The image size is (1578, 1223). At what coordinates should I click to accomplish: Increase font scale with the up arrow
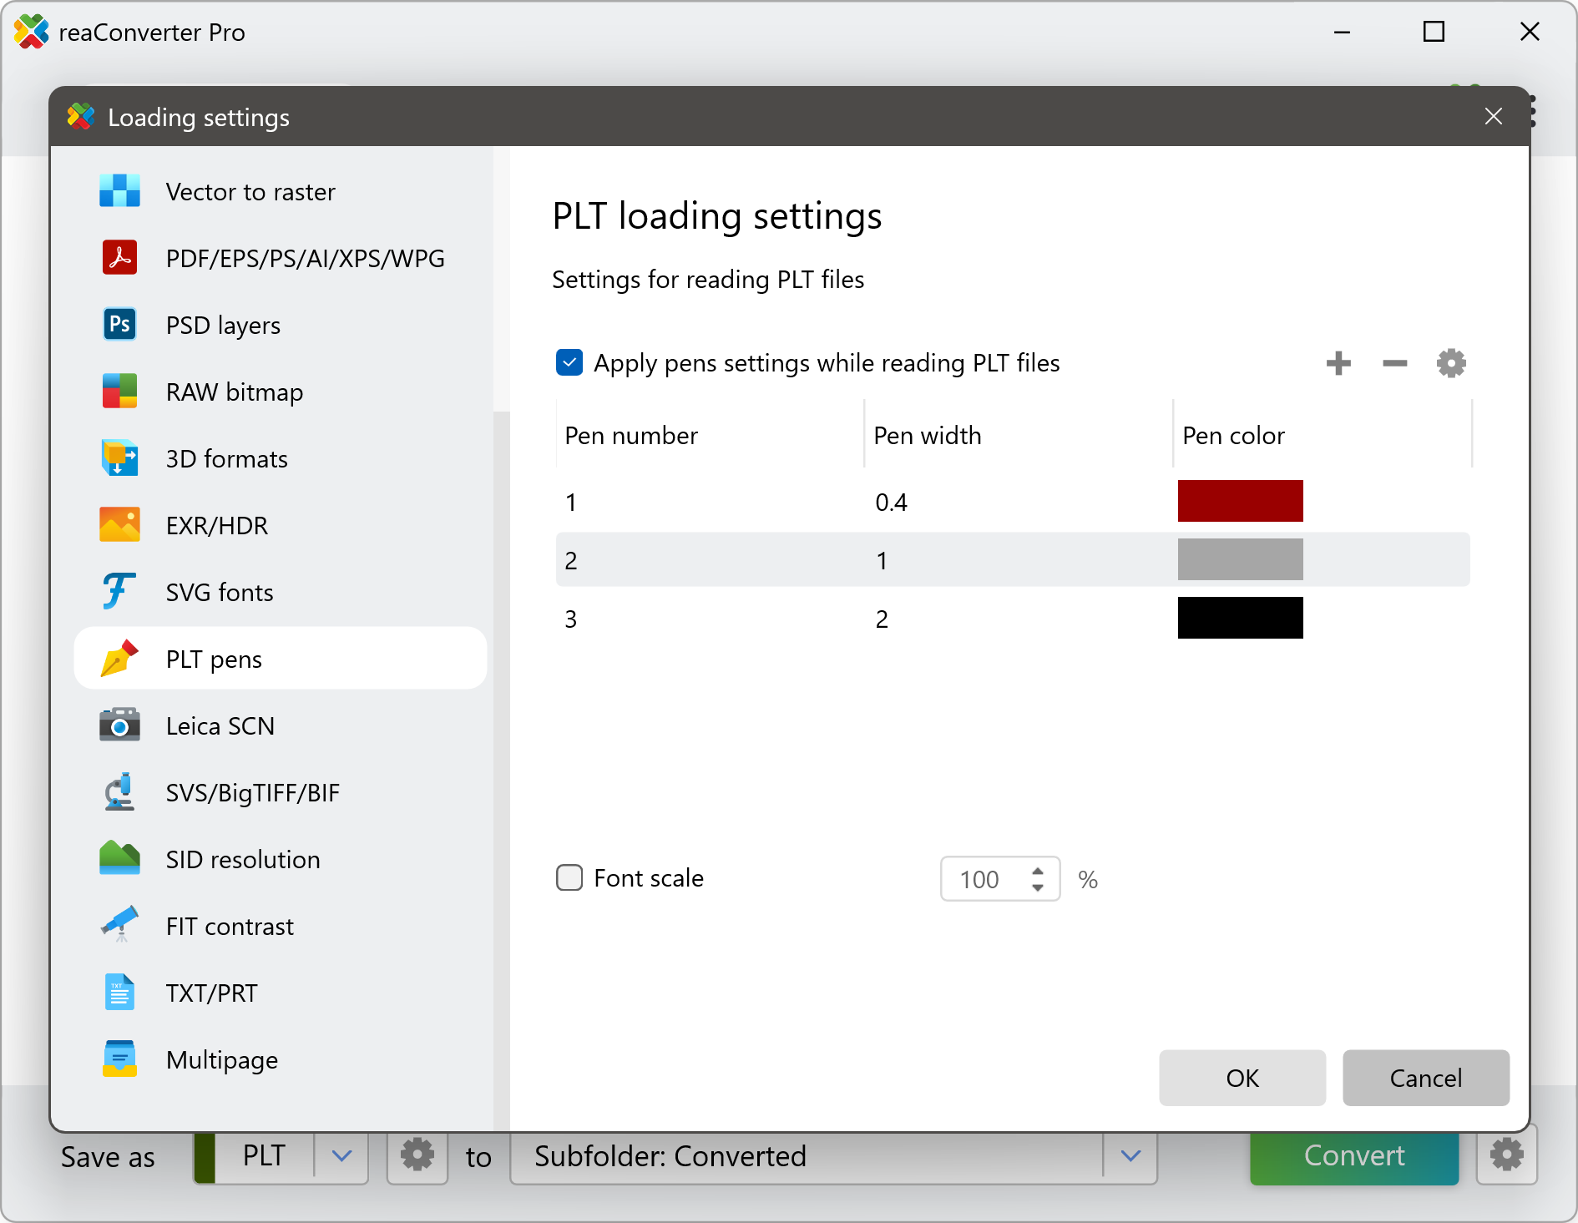(1038, 871)
